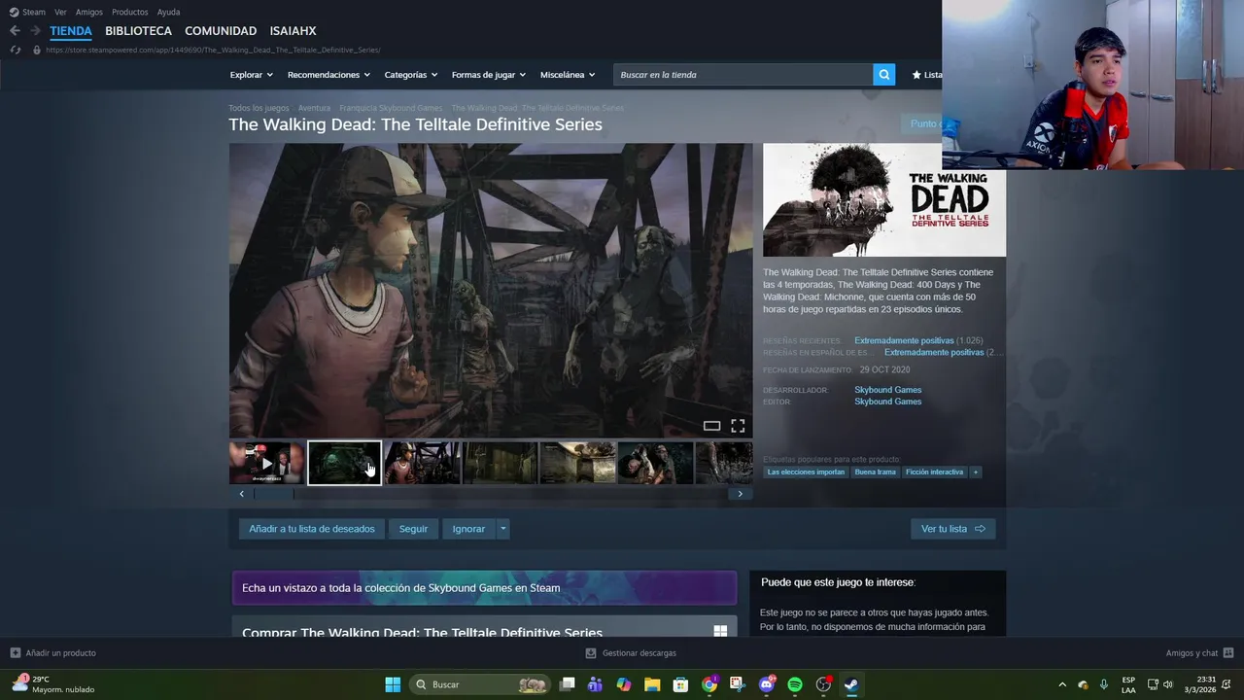The image size is (1244, 700).
Task: Switch to the COMUNIDAD tab
Action: coord(221,31)
